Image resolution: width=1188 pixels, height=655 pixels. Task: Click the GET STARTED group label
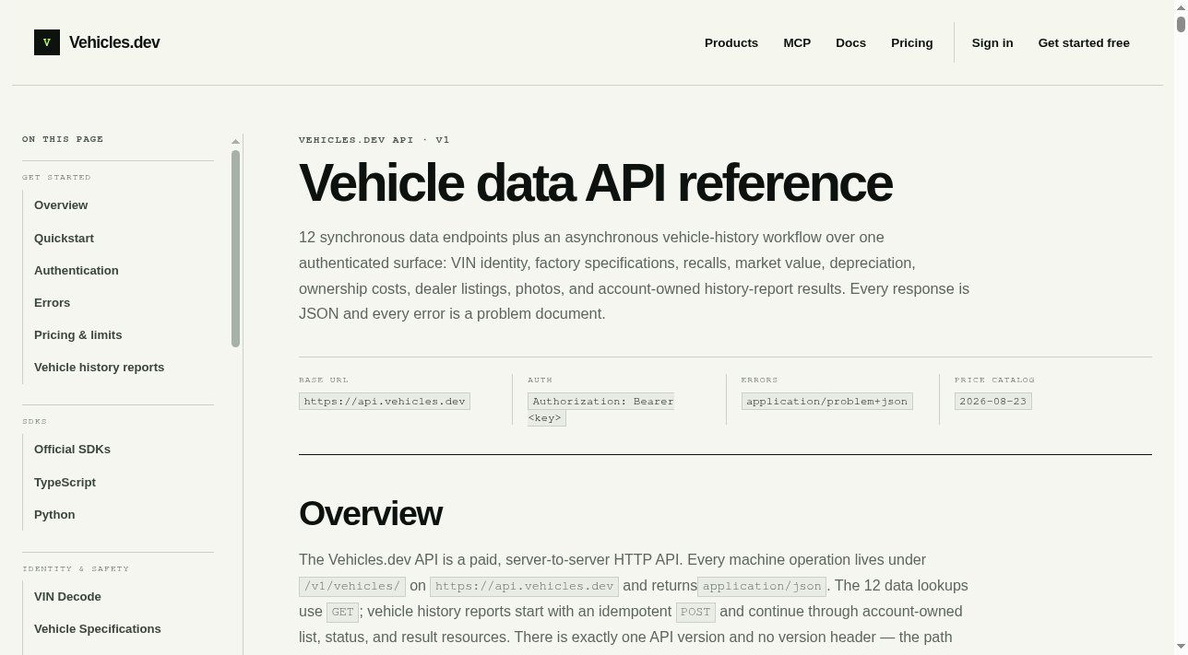point(56,177)
